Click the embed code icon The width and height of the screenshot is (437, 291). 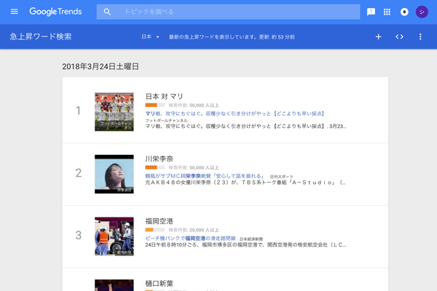[399, 37]
